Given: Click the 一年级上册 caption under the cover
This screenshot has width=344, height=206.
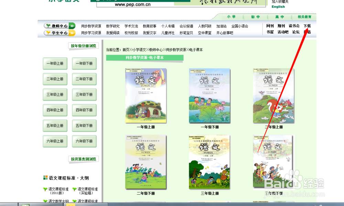Looking at the screenshot, I should tap(146, 127).
